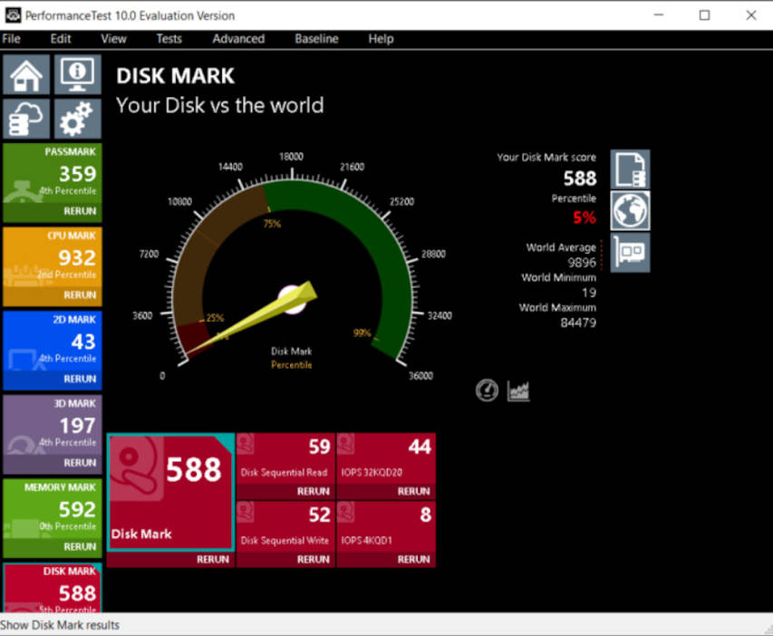Viewport: 773px width, 636px height.
Task: Open the Advanced menu
Action: pos(238,39)
